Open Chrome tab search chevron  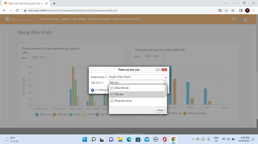click(226, 3)
